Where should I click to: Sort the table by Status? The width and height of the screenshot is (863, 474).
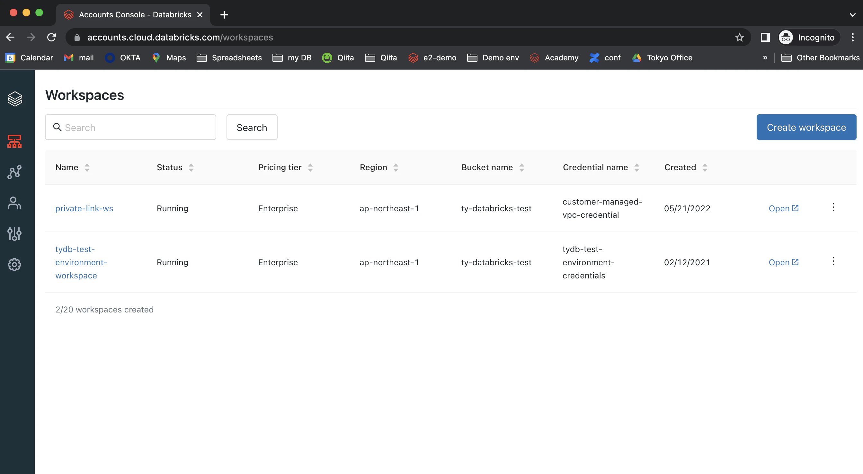pos(191,167)
